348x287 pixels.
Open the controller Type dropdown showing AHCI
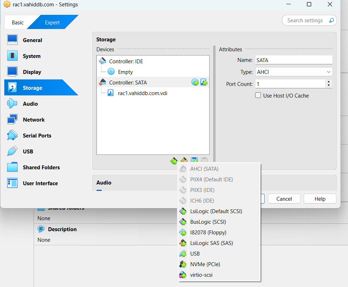[294, 72]
